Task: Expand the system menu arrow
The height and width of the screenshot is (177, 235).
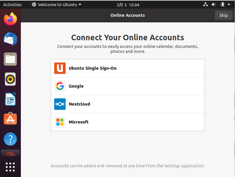Action: pos(229,4)
